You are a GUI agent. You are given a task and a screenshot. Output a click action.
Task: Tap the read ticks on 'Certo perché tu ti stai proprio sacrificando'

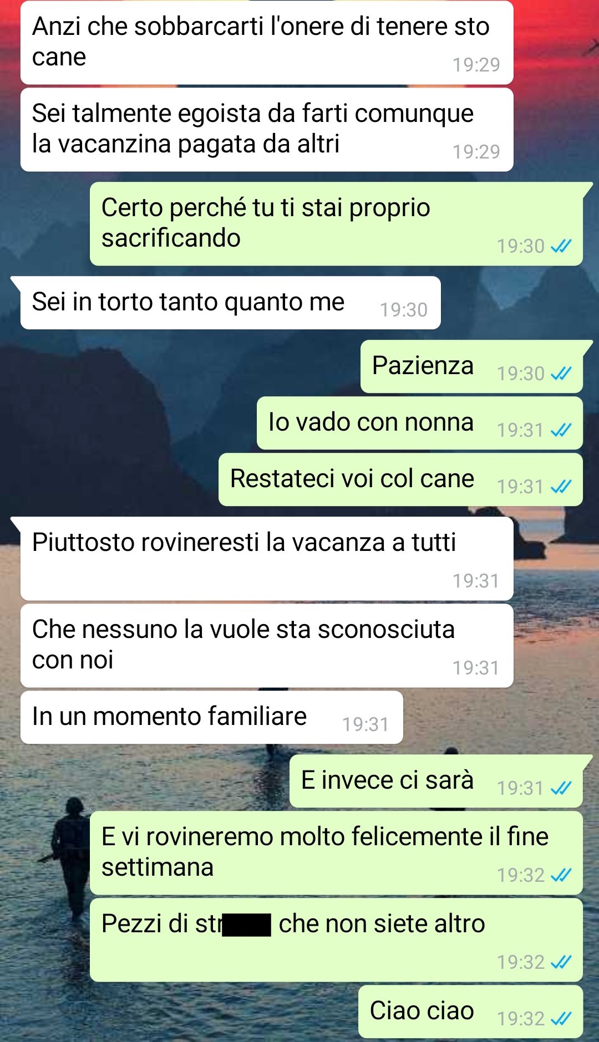(561, 246)
